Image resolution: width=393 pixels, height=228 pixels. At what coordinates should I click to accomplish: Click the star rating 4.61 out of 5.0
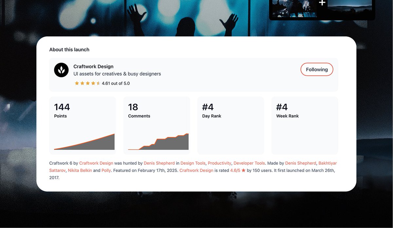(x=102, y=83)
